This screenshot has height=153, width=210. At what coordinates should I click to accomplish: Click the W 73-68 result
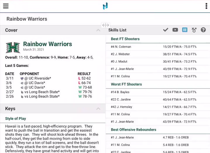click(x=85, y=88)
